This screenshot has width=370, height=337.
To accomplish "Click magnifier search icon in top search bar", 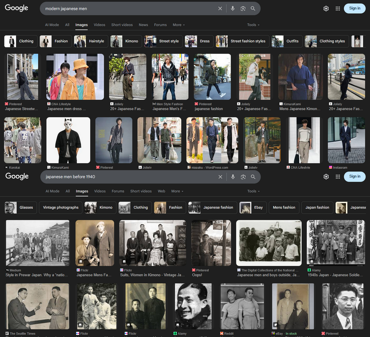I will (253, 9).
